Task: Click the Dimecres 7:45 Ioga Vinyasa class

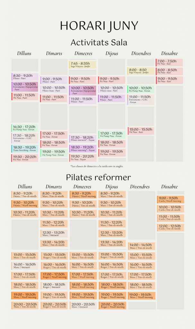Action: tap(83, 65)
